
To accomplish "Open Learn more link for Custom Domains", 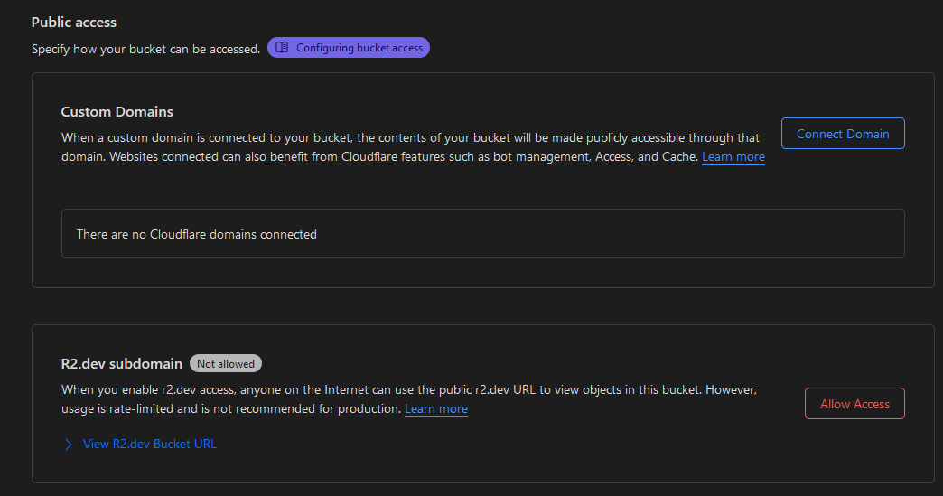I will point(733,157).
